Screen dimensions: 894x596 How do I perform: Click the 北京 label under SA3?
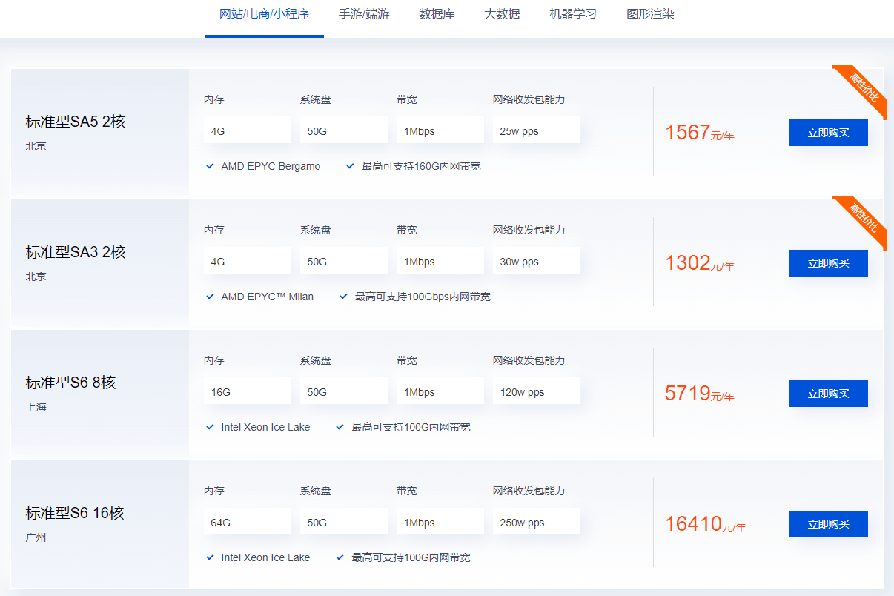(36, 277)
